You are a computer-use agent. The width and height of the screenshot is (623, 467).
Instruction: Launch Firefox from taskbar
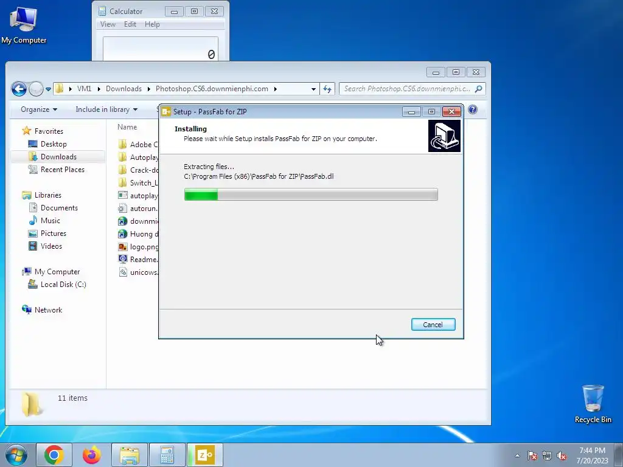coord(92,455)
